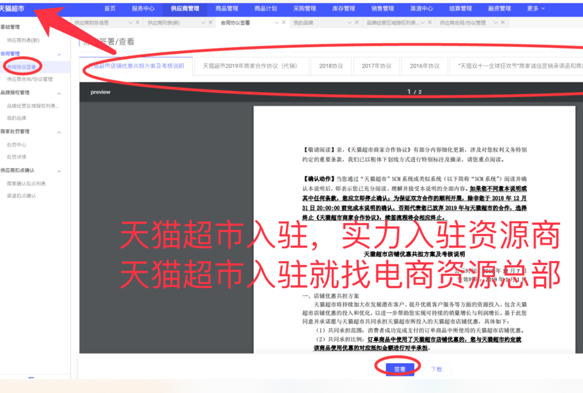
Task: Open the 首页 top menu
Action: [x=110, y=9]
